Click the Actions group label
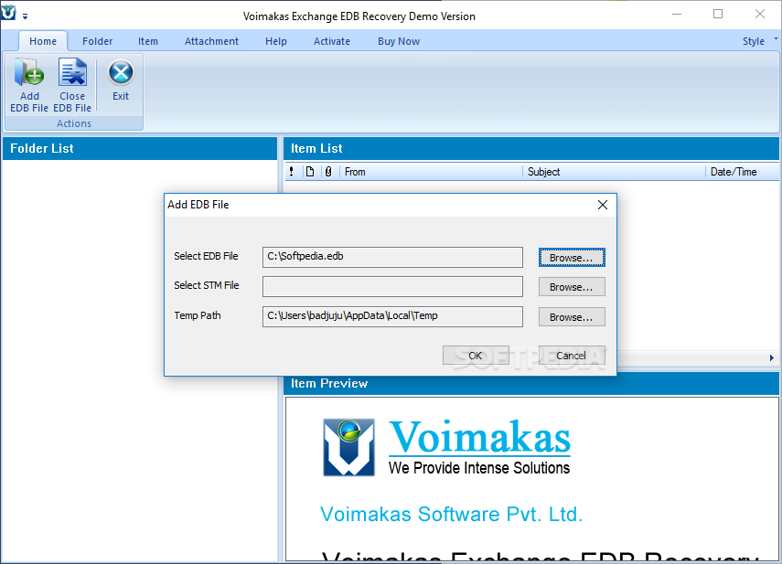This screenshot has width=782, height=564. pyautogui.click(x=74, y=123)
